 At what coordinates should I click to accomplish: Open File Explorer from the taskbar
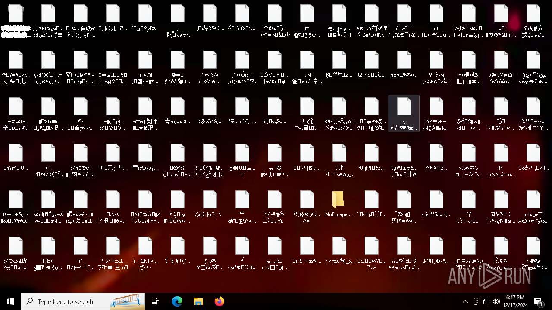(198, 301)
